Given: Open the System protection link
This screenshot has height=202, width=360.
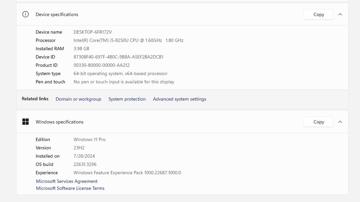Looking at the screenshot, I should pos(127,99).
